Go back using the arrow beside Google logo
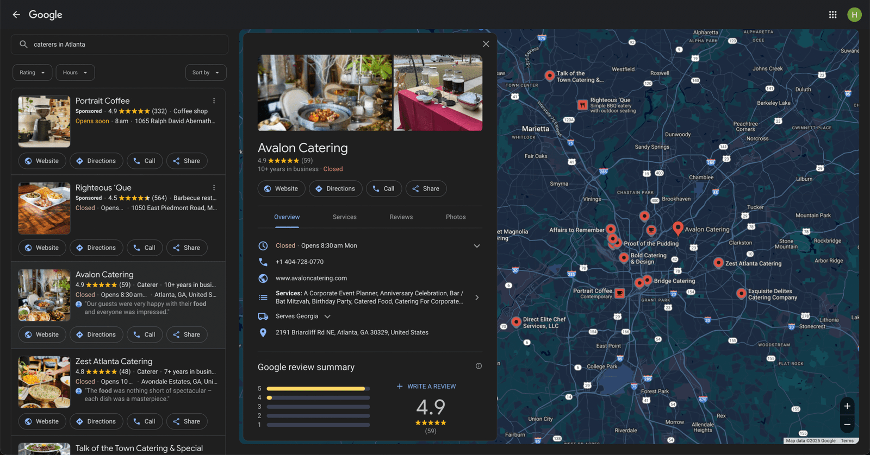This screenshot has width=870, height=455. 16,15
